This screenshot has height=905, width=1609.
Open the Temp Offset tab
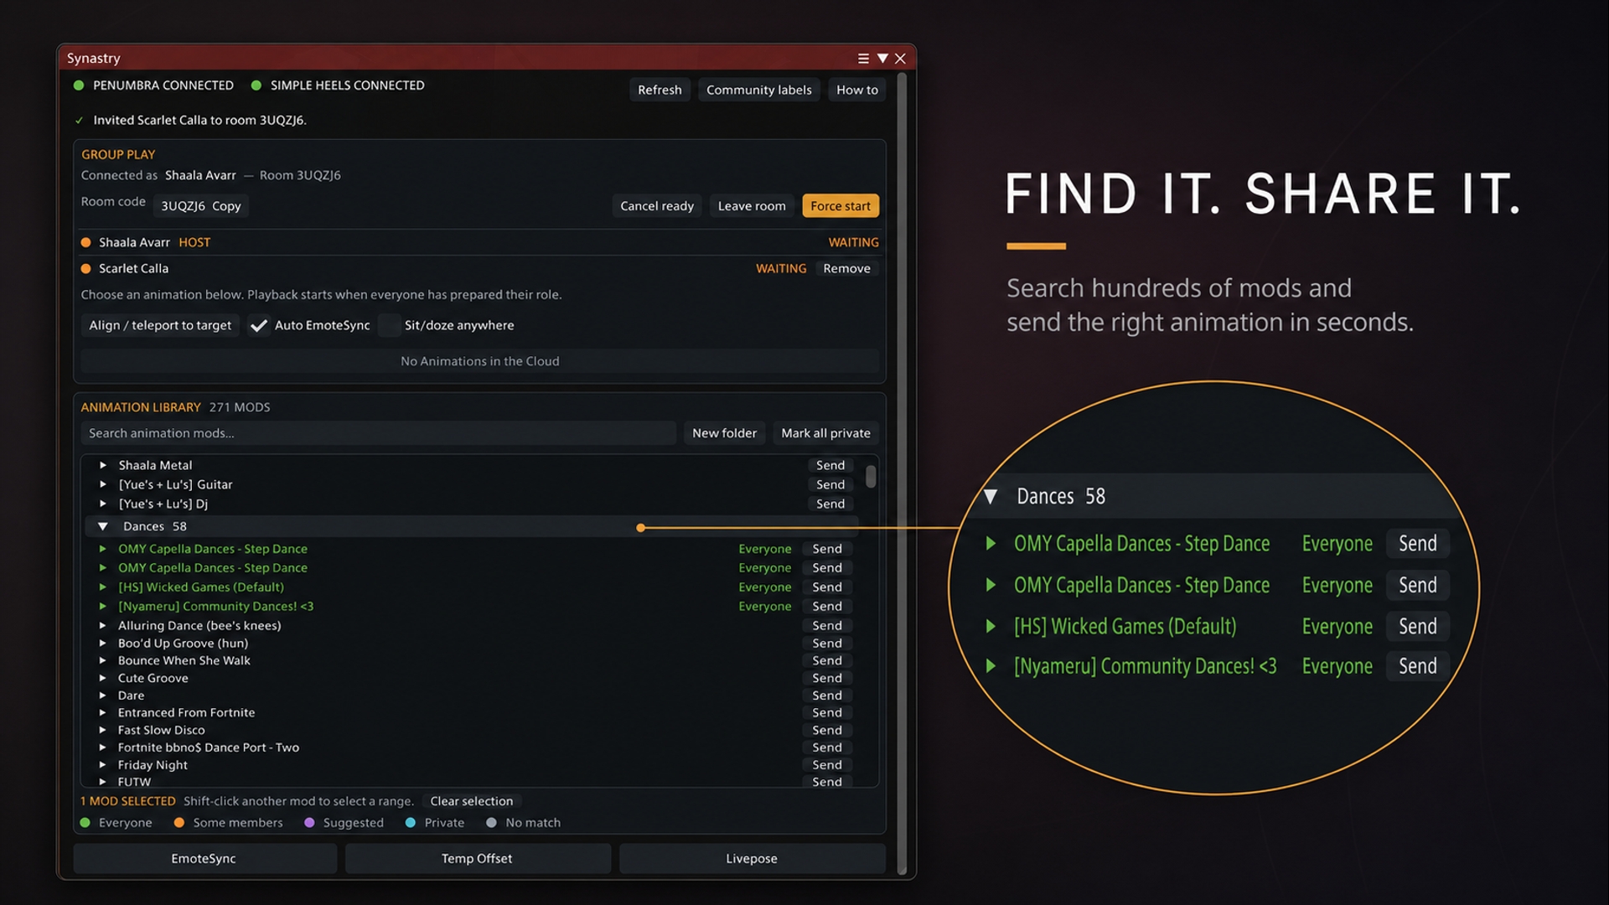pos(477,859)
